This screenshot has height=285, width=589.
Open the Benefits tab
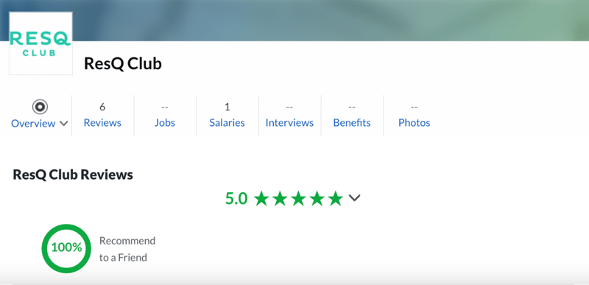pyautogui.click(x=352, y=123)
